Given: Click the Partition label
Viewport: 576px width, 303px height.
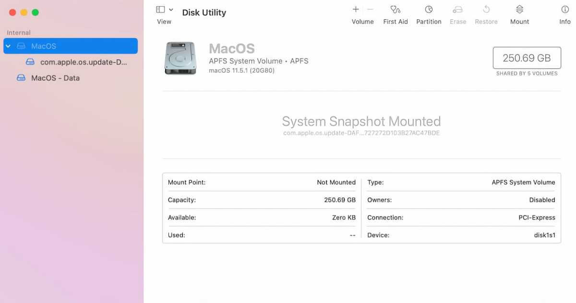Looking at the screenshot, I should point(429,22).
